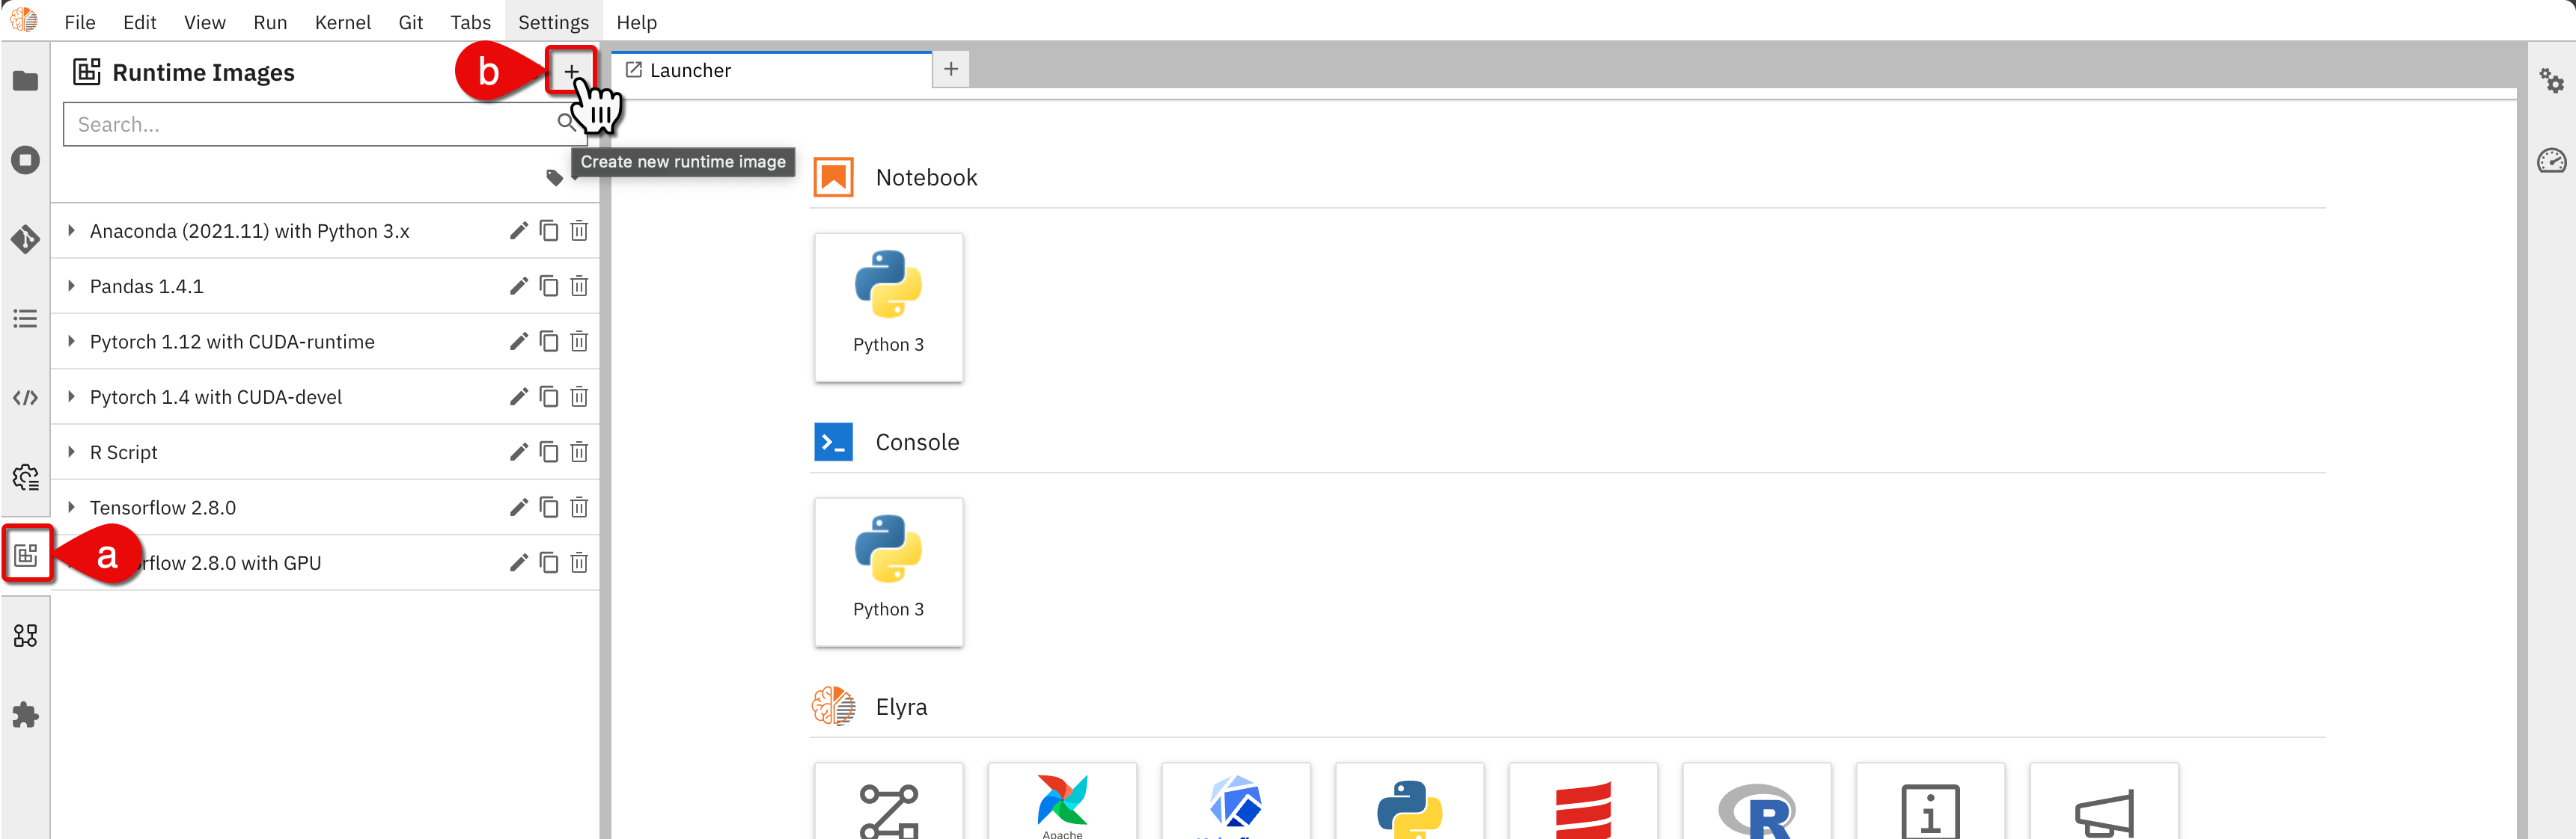The image size is (2576, 839).
Task: Open the Kernel menu
Action: (343, 22)
